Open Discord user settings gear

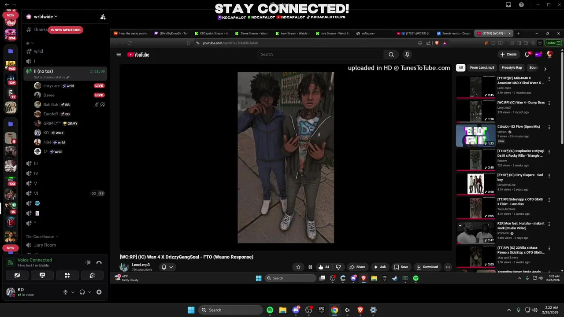[99, 292]
